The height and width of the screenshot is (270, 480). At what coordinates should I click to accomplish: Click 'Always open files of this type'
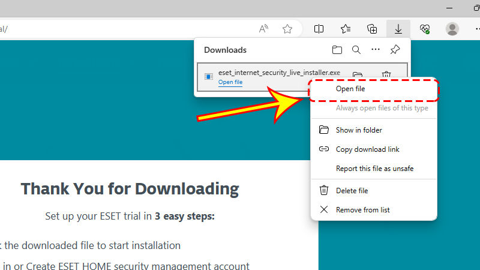click(x=374, y=108)
